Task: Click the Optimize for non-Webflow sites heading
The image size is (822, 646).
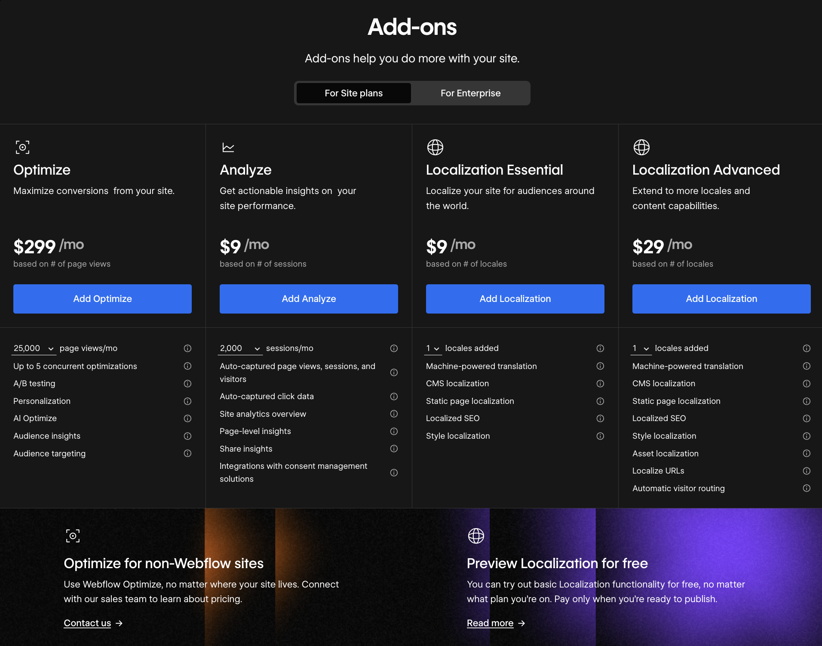Action: point(163,563)
